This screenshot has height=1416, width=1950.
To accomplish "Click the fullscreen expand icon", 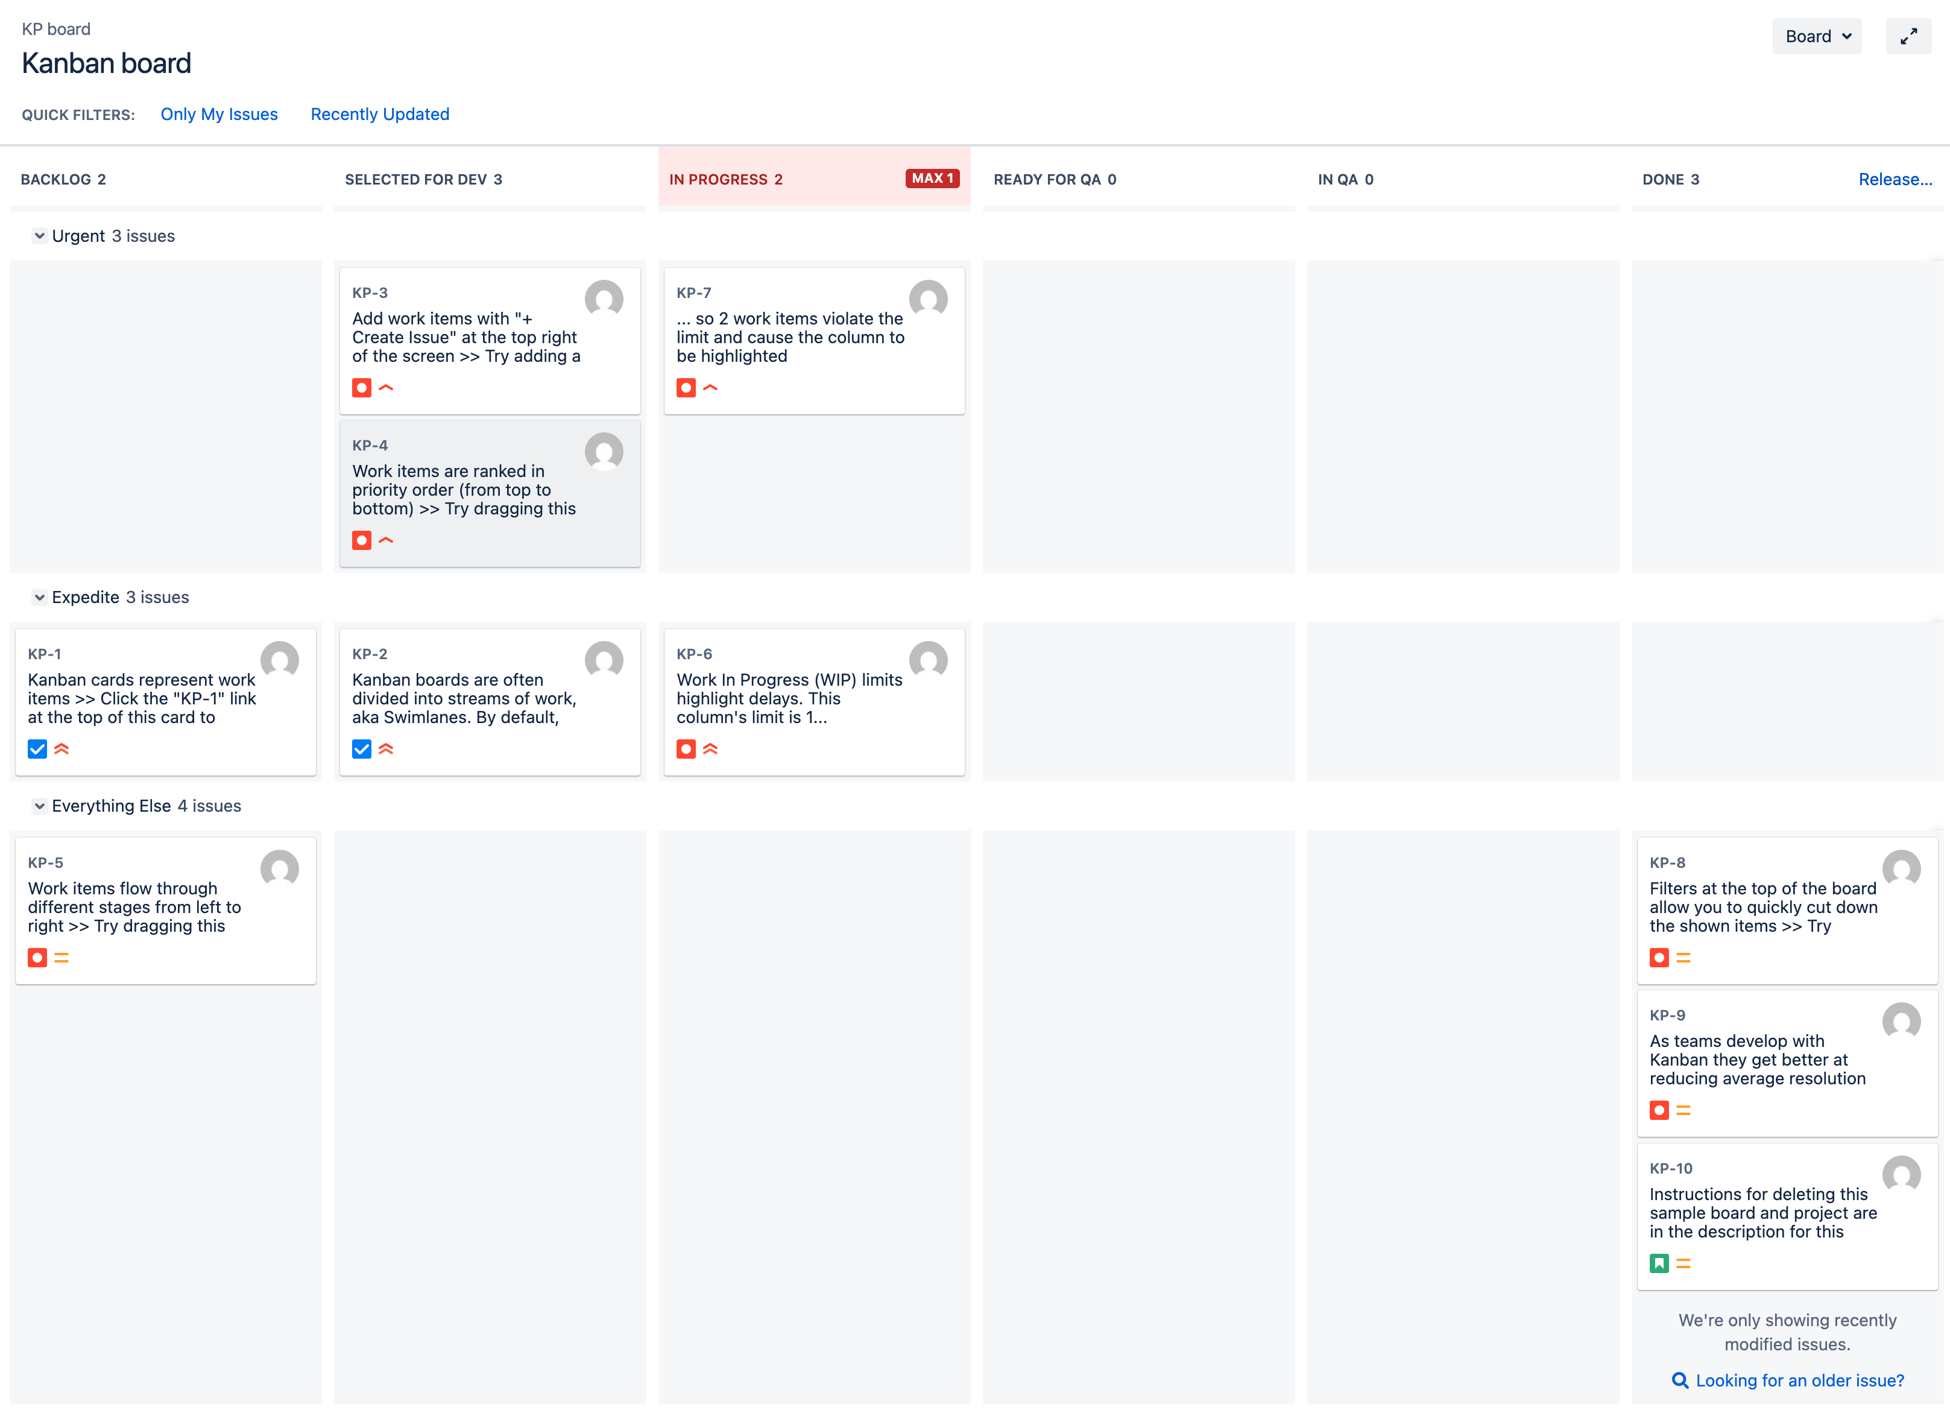I will (x=1908, y=36).
